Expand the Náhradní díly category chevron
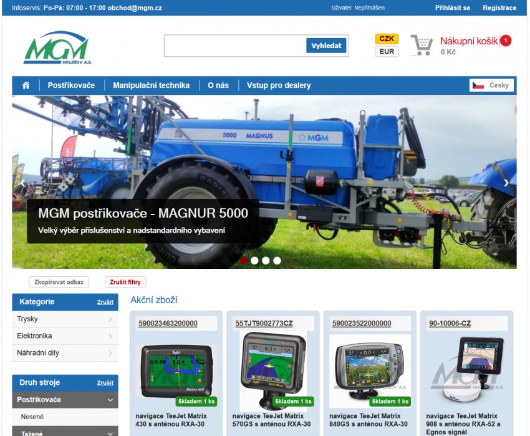Image resolution: width=530 pixels, height=436 pixels. click(110, 353)
